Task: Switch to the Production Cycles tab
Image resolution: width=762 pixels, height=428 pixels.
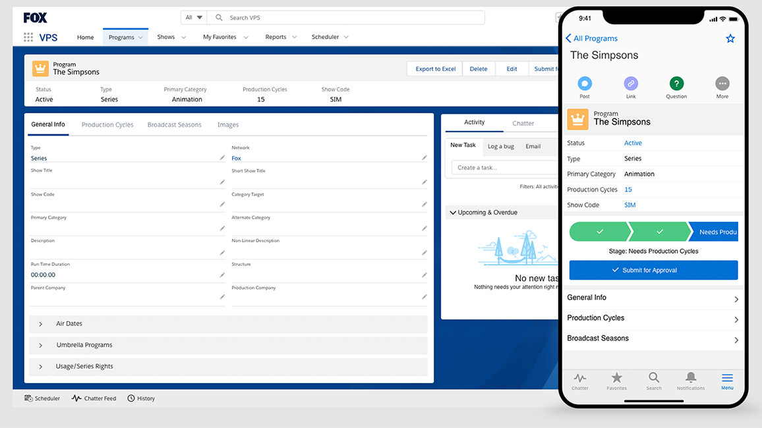Action: point(107,124)
